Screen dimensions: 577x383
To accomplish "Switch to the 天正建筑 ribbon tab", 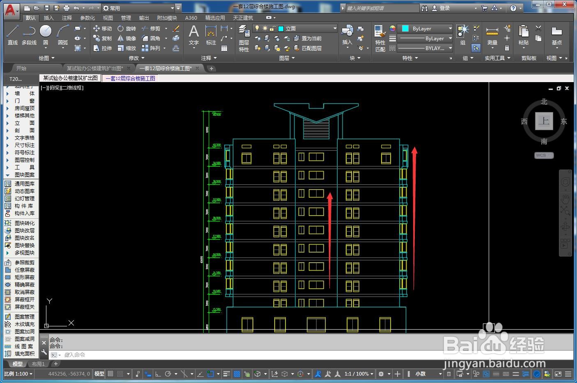I will point(243,18).
